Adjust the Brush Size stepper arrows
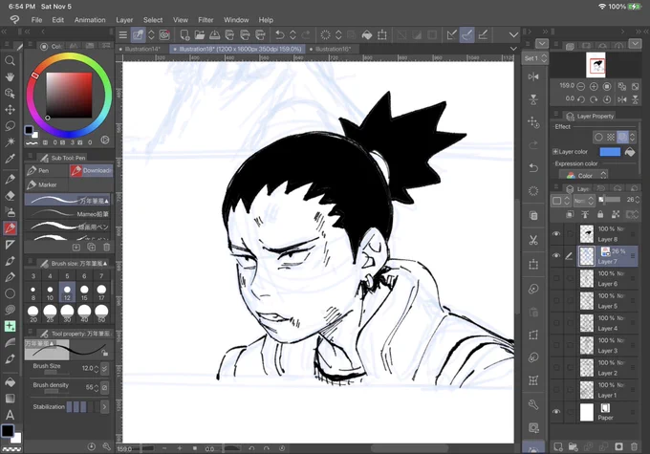 coord(97,368)
